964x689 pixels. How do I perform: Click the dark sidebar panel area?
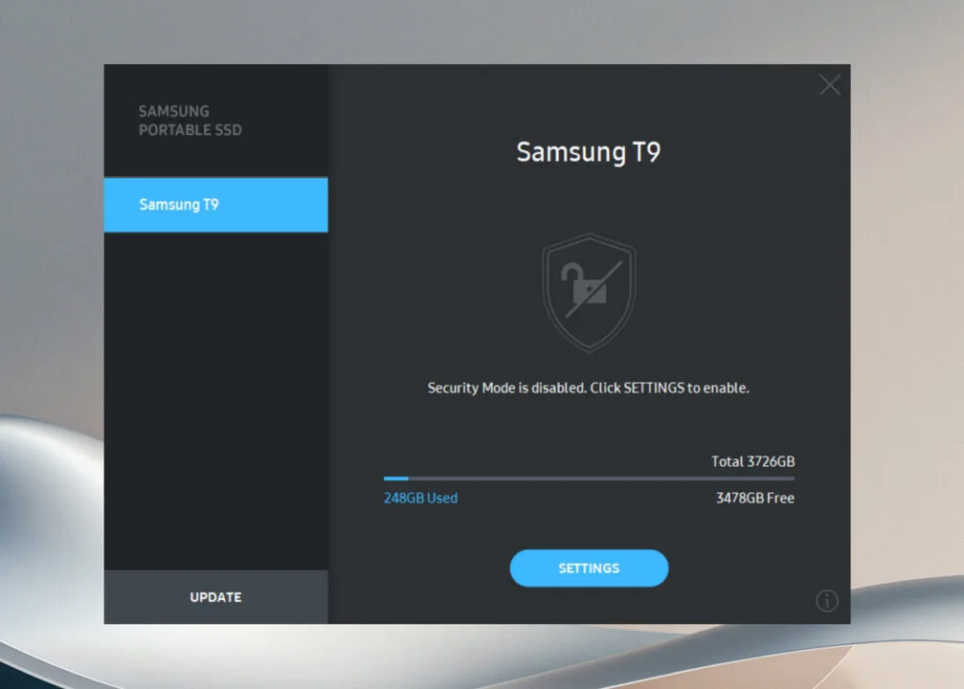(215, 402)
